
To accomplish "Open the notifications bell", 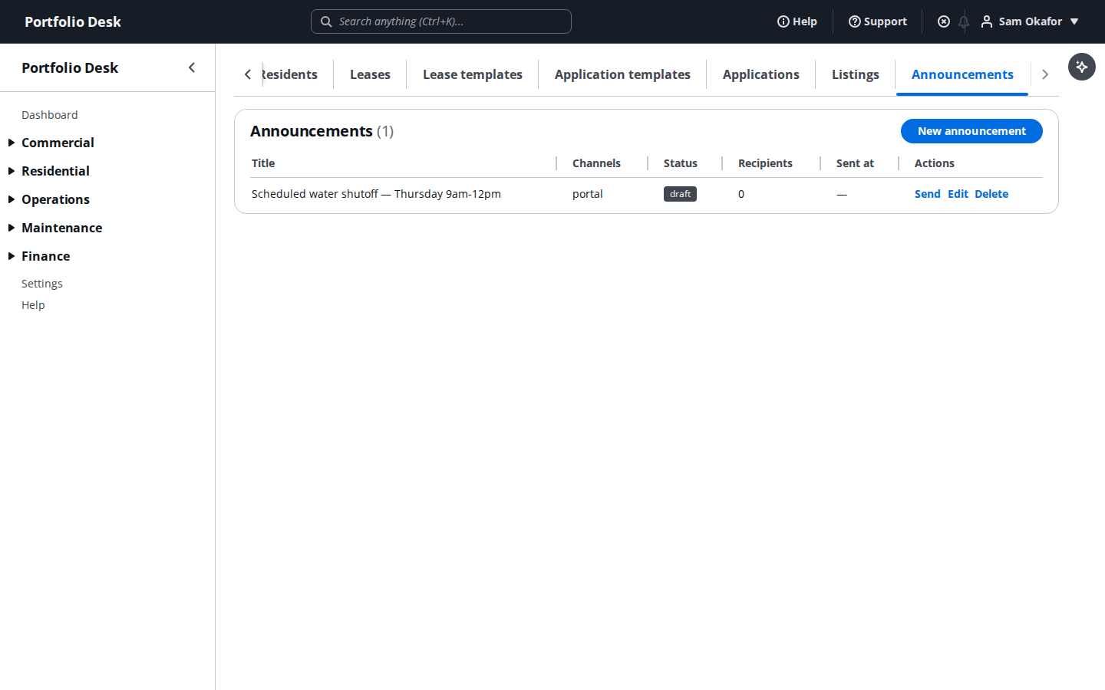I will coord(964,21).
